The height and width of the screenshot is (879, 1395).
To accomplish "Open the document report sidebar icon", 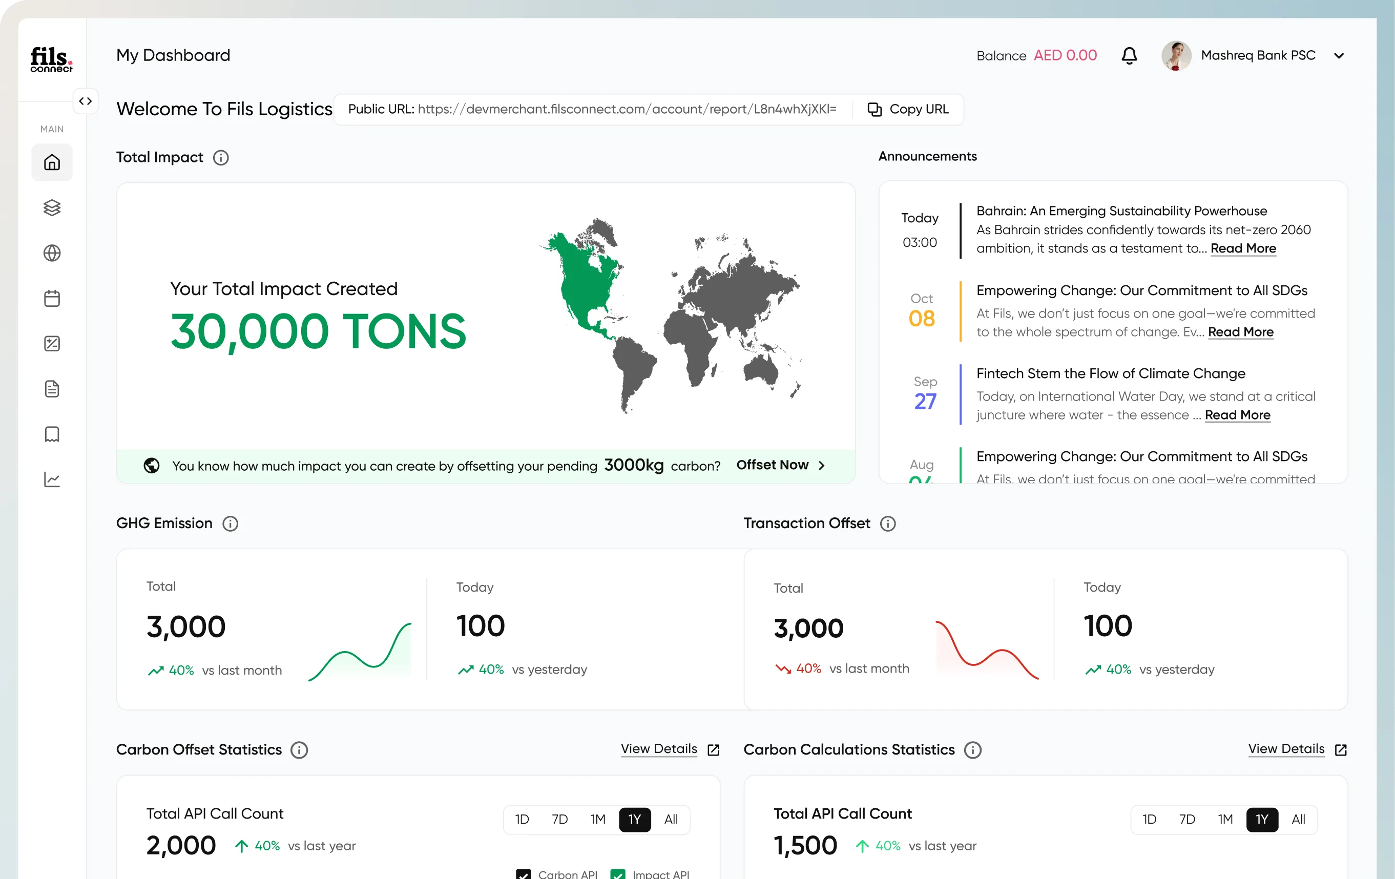I will (52, 389).
